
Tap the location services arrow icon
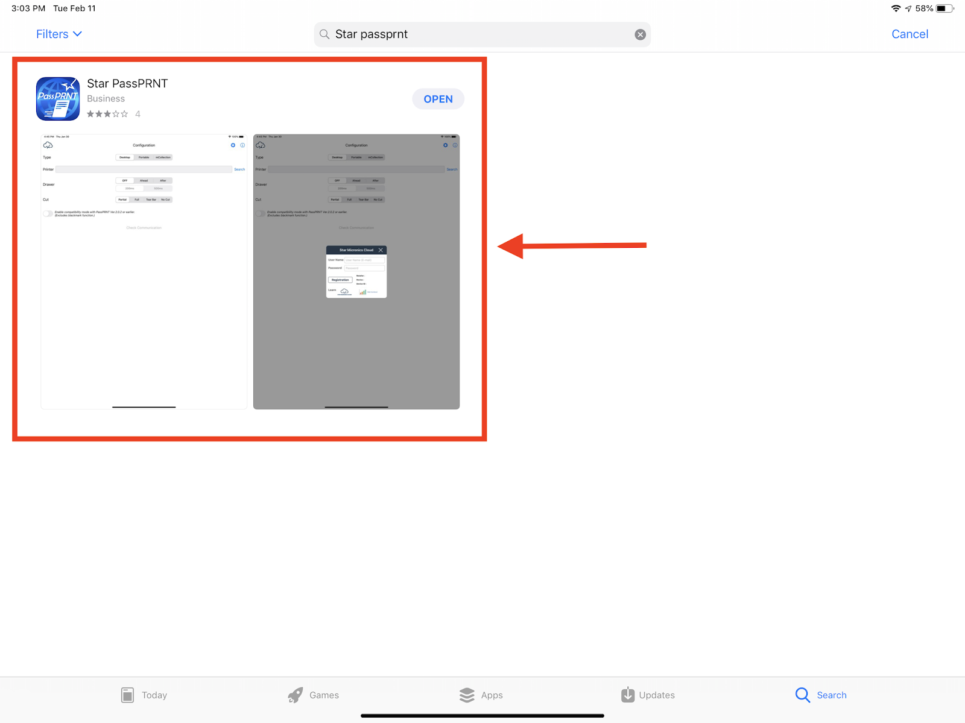pyautogui.click(x=908, y=8)
